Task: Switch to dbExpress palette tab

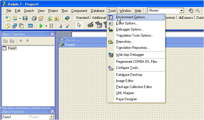Action: point(186,18)
